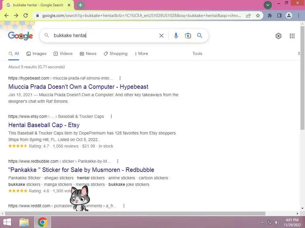Click the https://www.redbubble.com URL text
Image resolution: width=305 pixels, height=228 pixels.
point(33,161)
